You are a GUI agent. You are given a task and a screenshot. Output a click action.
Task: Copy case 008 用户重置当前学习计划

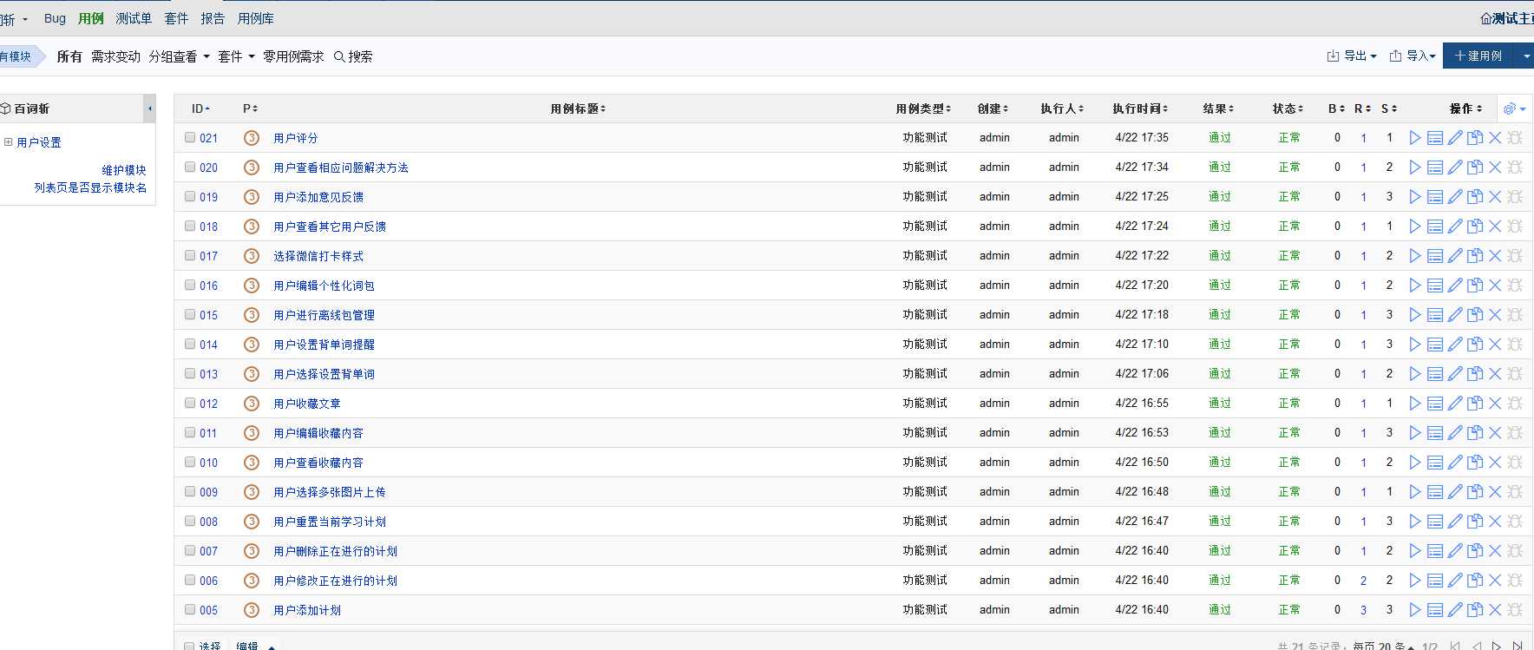[x=1475, y=522]
